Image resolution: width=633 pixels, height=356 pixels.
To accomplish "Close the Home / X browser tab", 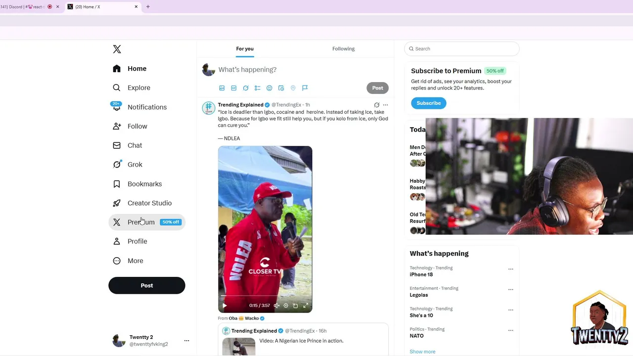I will tap(136, 7).
